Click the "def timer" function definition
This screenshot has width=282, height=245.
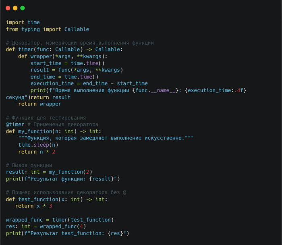coord(64,50)
